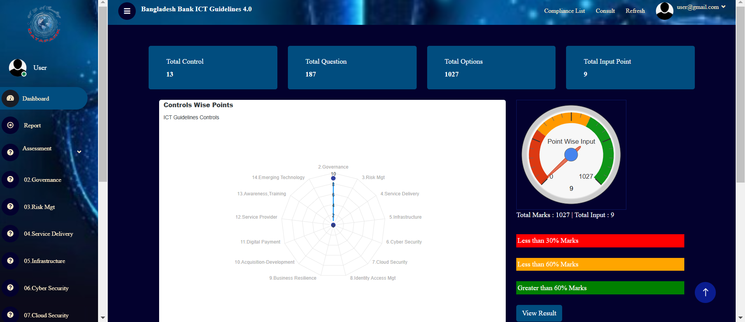The image size is (745, 322).
Task: Click the DataPark globe logo
Action: pos(44,24)
